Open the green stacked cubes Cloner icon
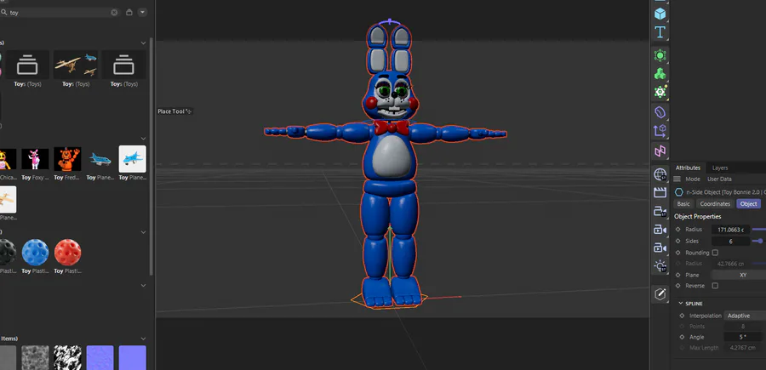The image size is (766, 370). (x=660, y=74)
